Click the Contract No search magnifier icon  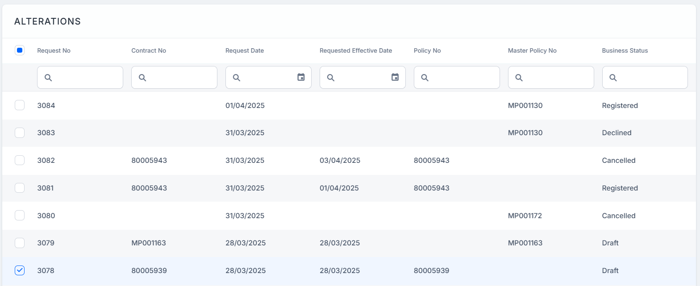click(142, 78)
